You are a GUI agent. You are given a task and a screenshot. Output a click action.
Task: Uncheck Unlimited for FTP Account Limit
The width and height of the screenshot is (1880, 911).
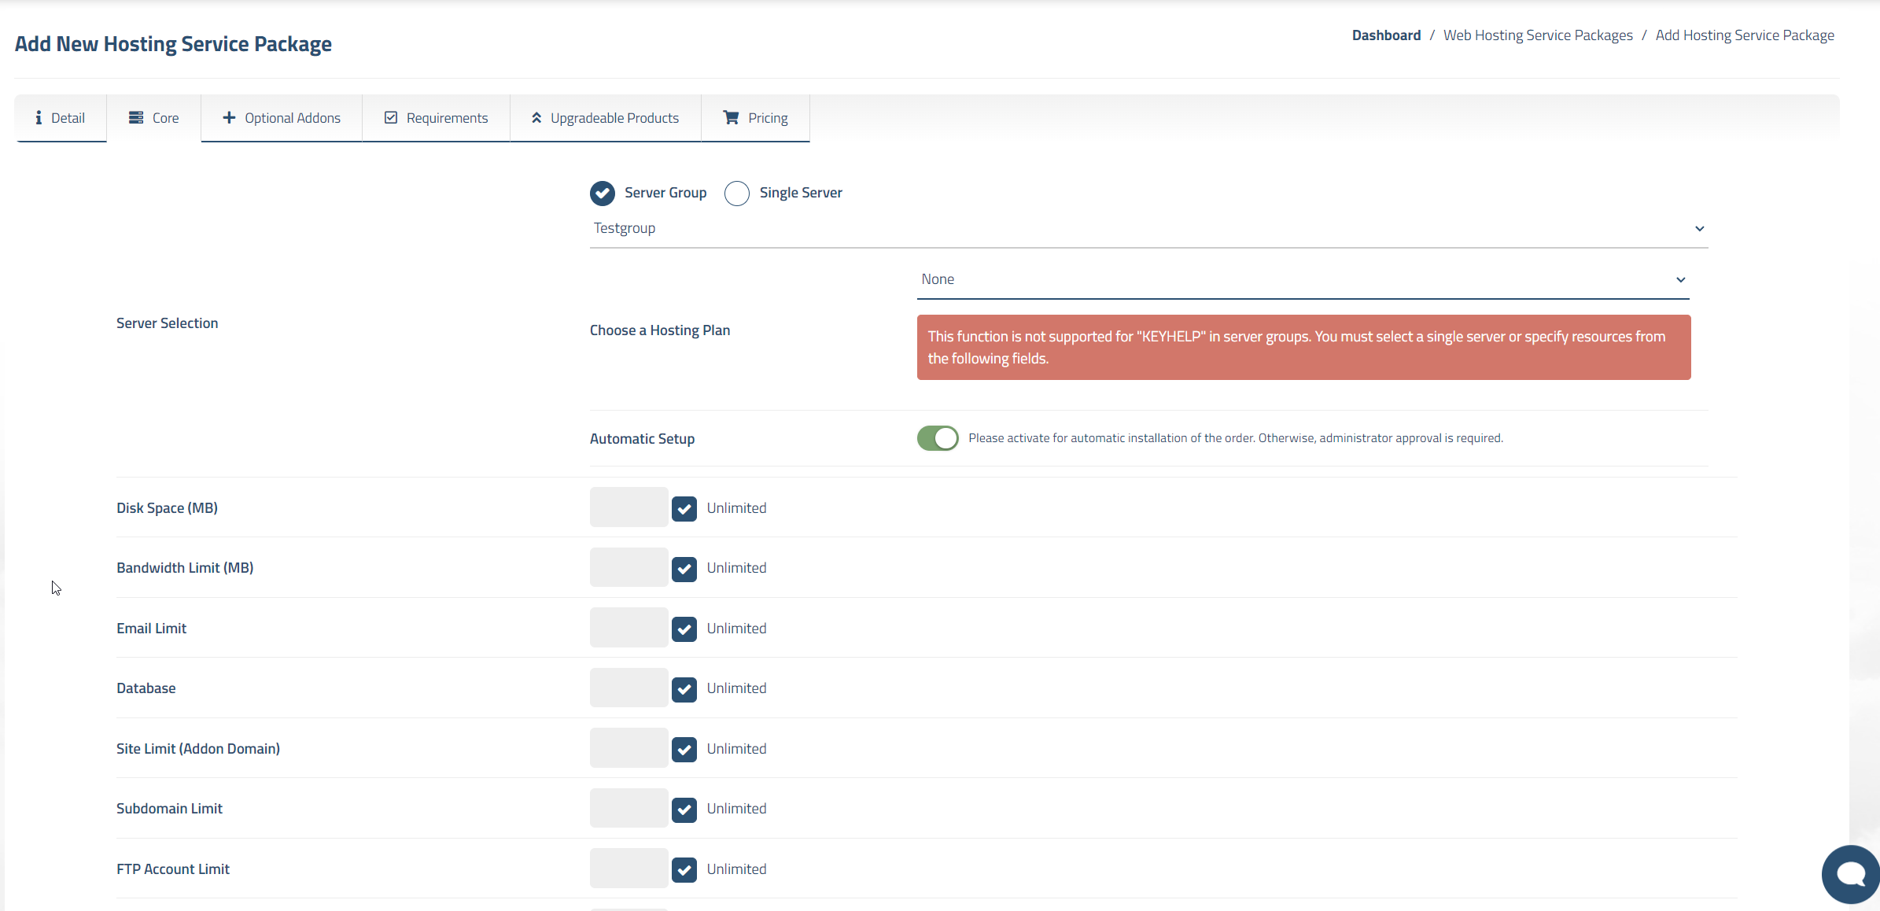pyautogui.click(x=684, y=870)
